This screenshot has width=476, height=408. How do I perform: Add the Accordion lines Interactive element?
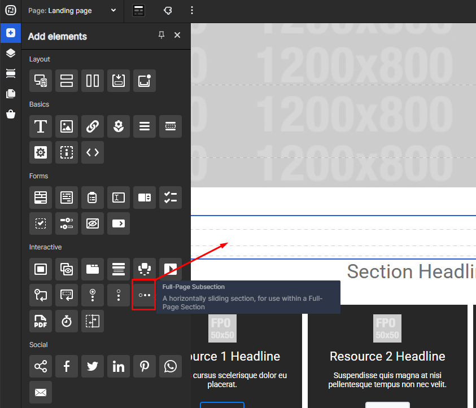click(x=119, y=269)
